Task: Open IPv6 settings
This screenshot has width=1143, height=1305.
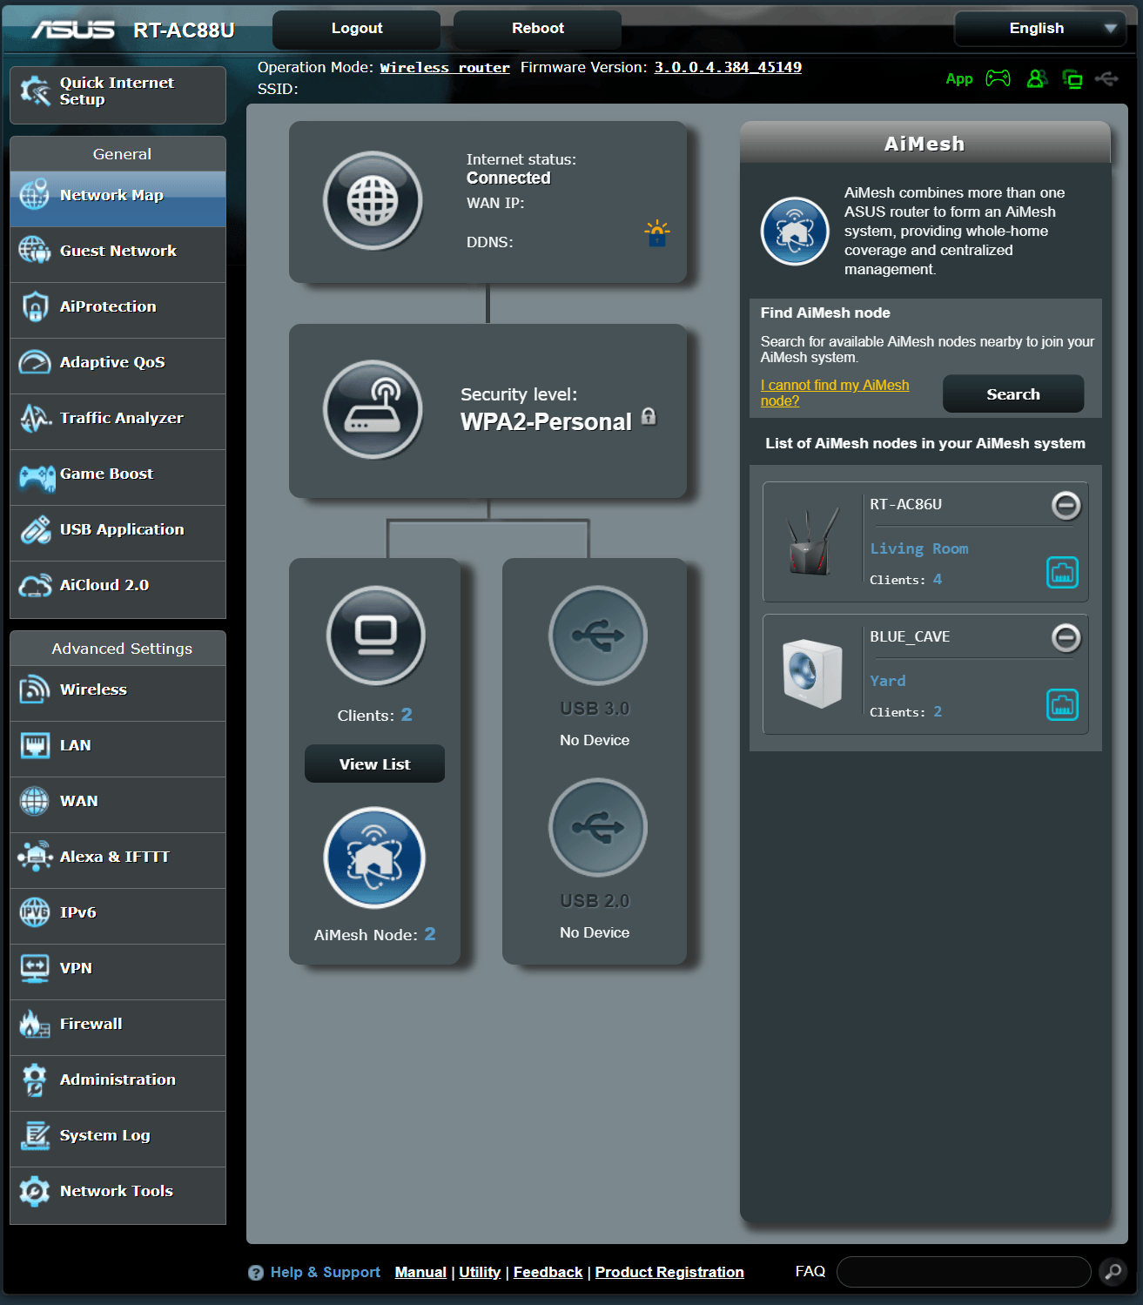Action: [x=118, y=916]
